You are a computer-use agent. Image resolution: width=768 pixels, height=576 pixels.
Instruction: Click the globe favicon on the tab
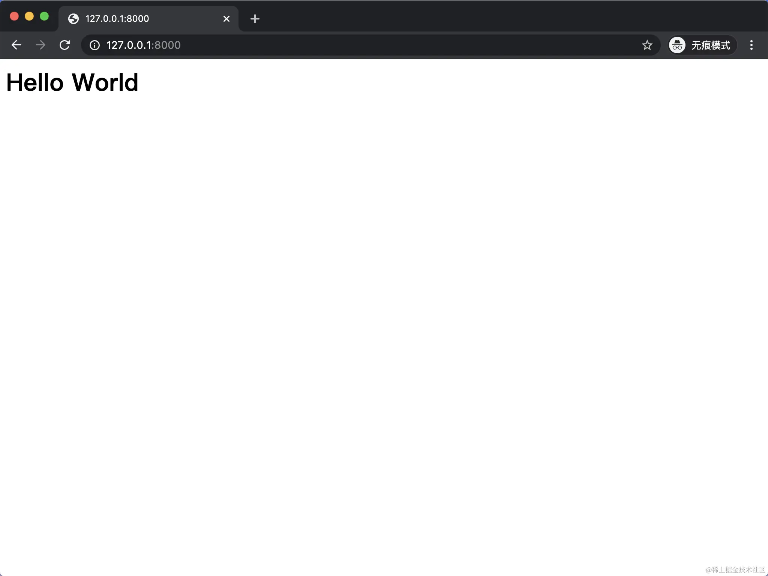click(x=73, y=18)
